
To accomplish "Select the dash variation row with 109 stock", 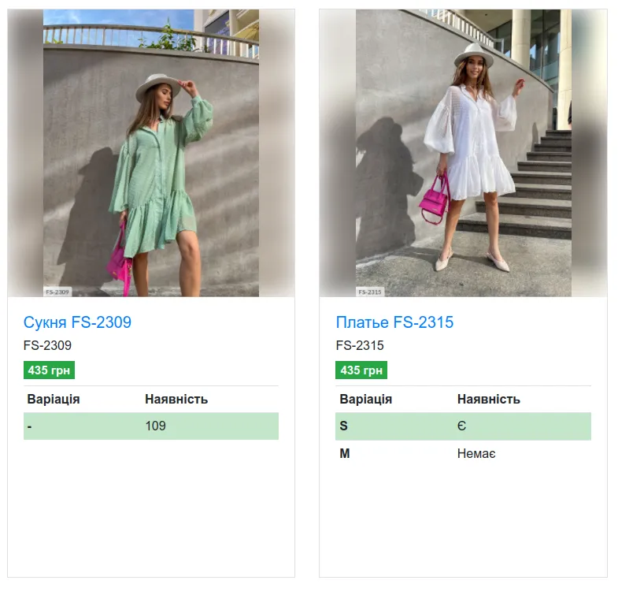I will point(151,426).
